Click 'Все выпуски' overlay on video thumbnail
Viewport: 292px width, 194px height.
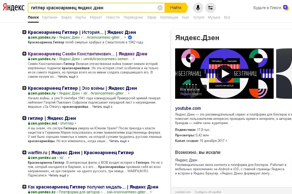pyautogui.click(x=190, y=89)
